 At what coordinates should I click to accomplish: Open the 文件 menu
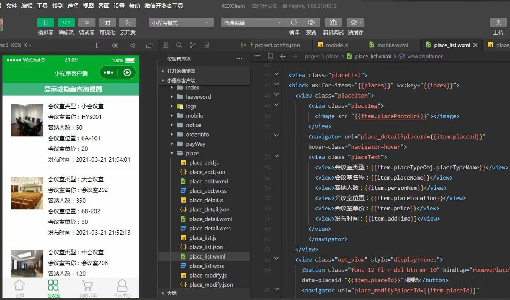pos(12,6)
